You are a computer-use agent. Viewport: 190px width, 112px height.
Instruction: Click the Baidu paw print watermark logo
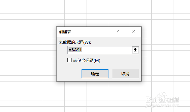tap(162, 98)
